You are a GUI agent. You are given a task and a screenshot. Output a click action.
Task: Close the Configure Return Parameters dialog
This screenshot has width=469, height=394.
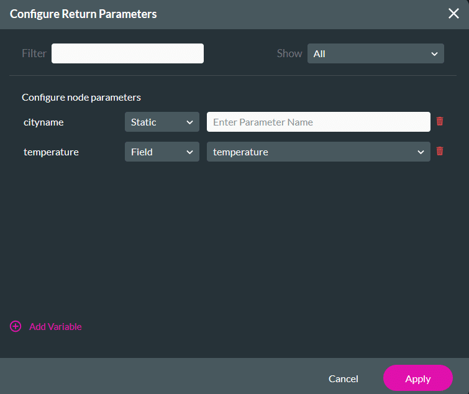(453, 14)
